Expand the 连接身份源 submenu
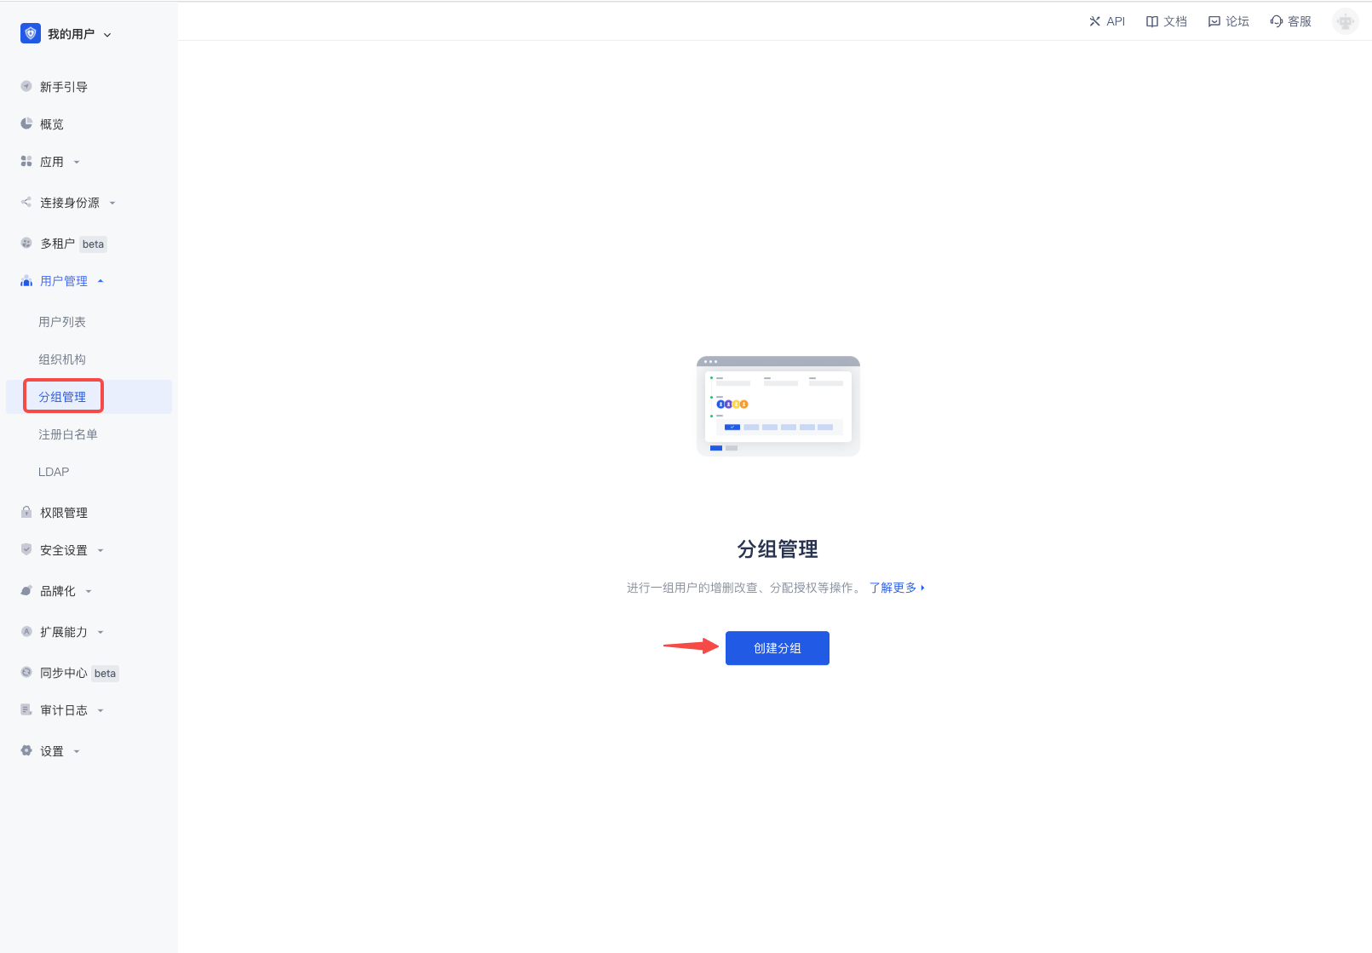Viewport: 1372px width, 953px height. point(112,203)
